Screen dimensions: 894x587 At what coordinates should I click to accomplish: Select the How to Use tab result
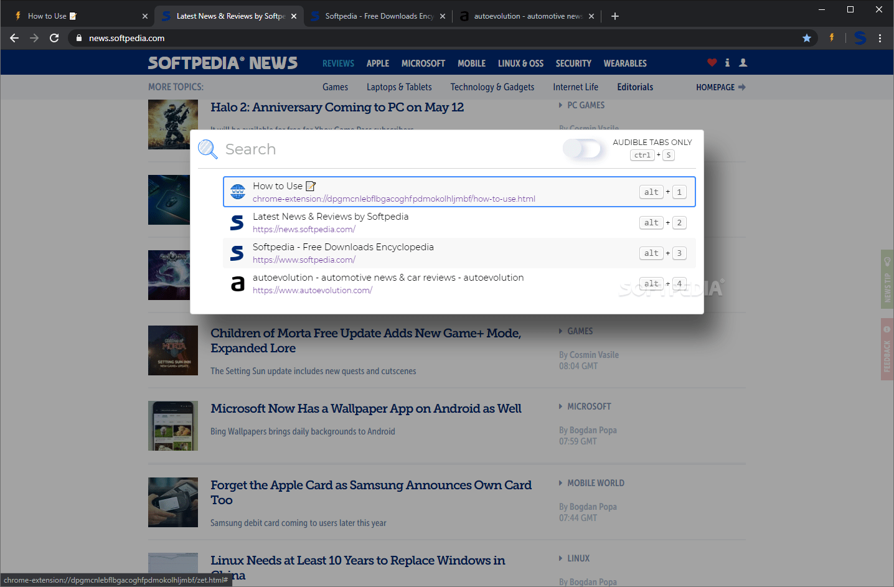[x=459, y=192]
